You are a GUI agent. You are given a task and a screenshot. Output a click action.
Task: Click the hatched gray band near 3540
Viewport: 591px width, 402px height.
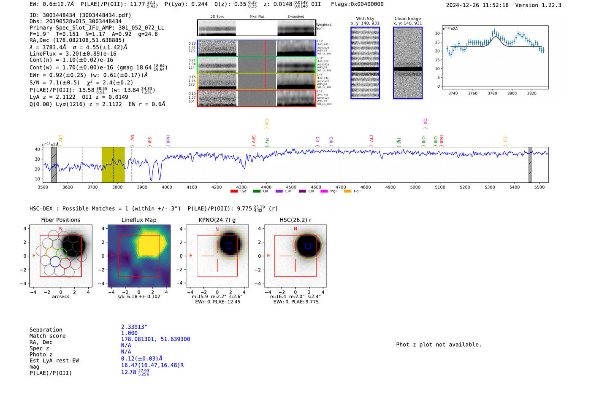[x=54, y=165]
